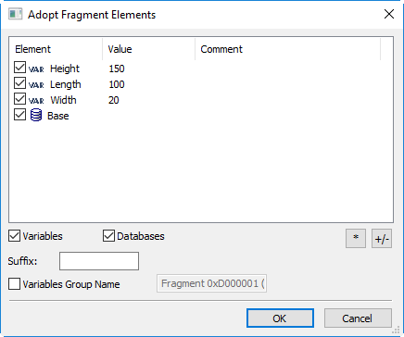Sort by the Element column header

[56, 49]
